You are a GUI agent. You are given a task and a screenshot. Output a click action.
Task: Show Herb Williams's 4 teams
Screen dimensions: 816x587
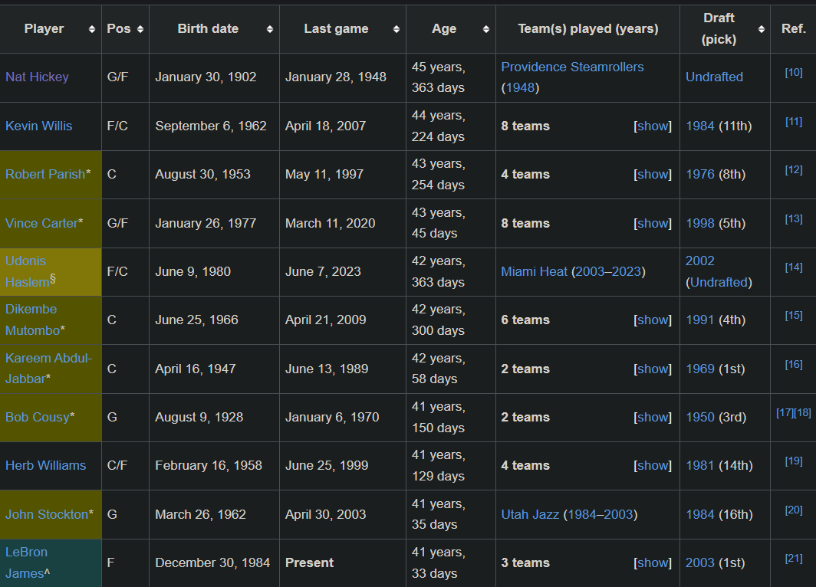tap(653, 465)
